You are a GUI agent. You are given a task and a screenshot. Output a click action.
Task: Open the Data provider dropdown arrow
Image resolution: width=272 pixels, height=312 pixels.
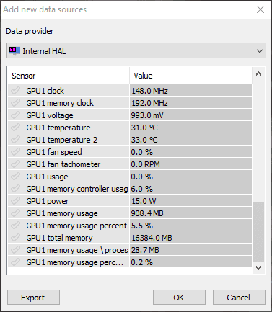[259, 51]
